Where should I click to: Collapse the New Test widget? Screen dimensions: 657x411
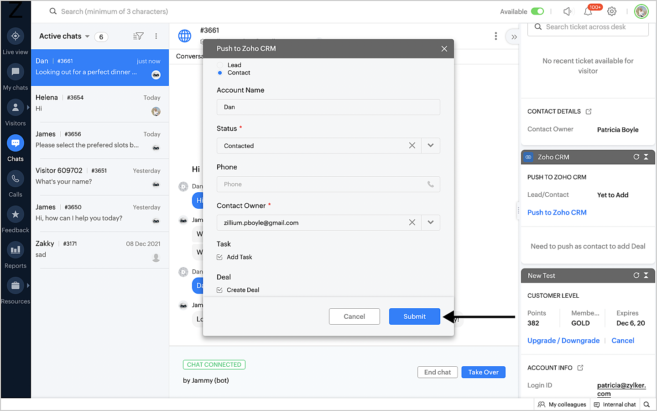coord(646,275)
